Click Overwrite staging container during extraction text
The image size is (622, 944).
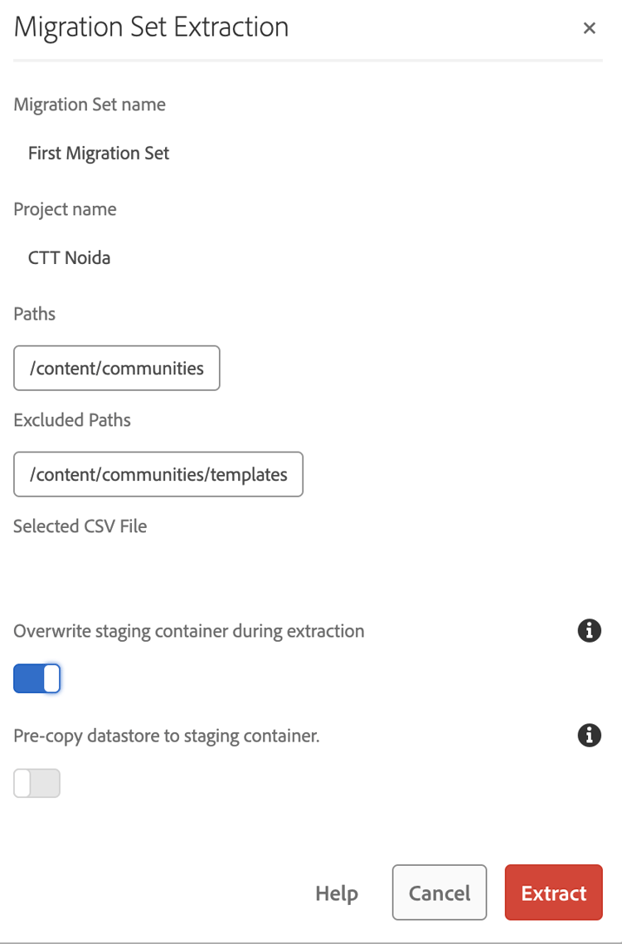pyautogui.click(x=189, y=631)
